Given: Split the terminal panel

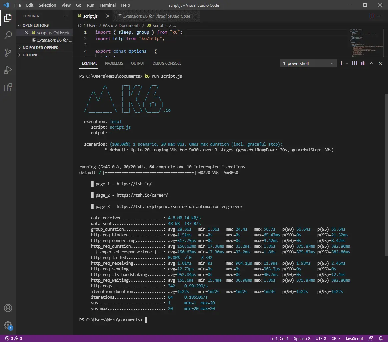Looking at the screenshot, I should [355, 63].
